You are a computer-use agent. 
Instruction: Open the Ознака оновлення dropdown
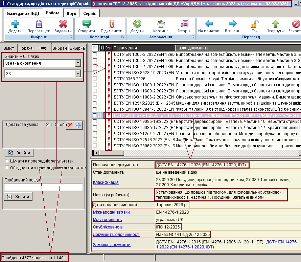pyautogui.click(x=78, y=63)
